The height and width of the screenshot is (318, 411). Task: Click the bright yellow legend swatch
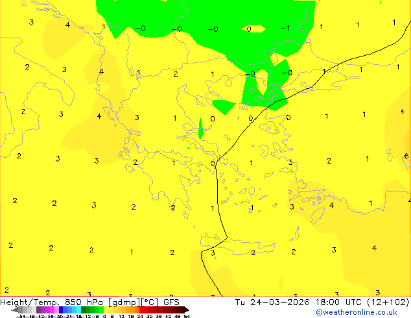(106, 310)
